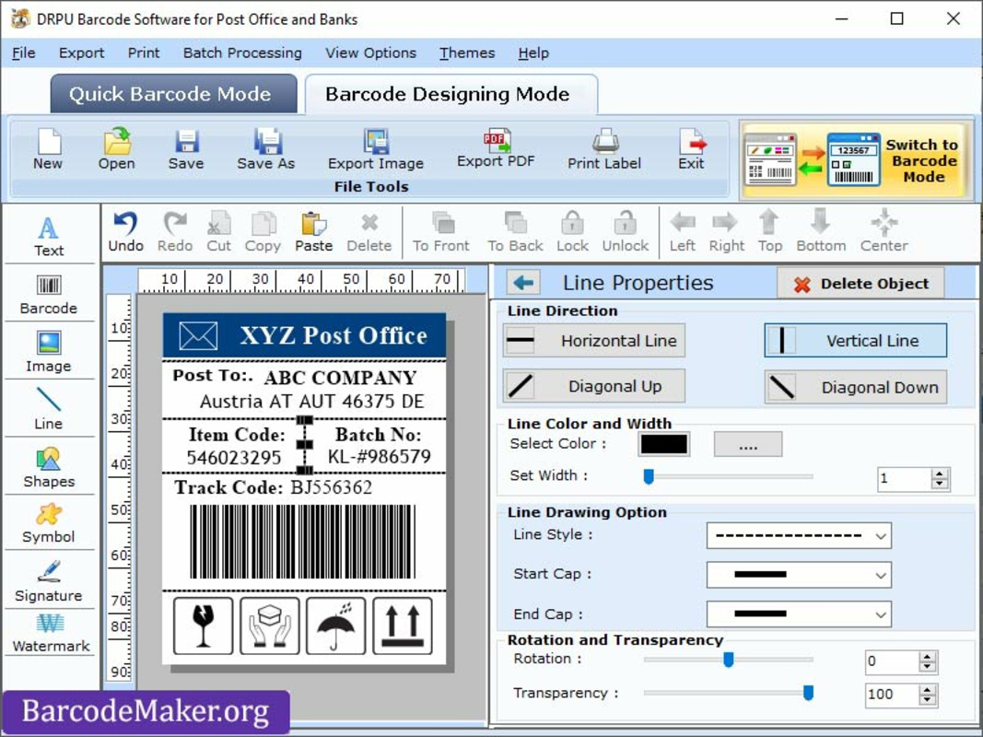The height and width of the screenshot is (737, 983).
Task: Click the Undo icon on the toolbar
Action: 123,230
